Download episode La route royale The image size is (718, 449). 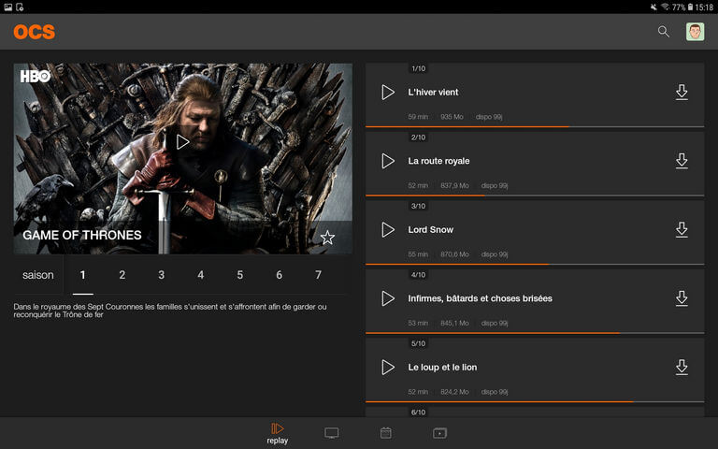click(x=682, y=161)
